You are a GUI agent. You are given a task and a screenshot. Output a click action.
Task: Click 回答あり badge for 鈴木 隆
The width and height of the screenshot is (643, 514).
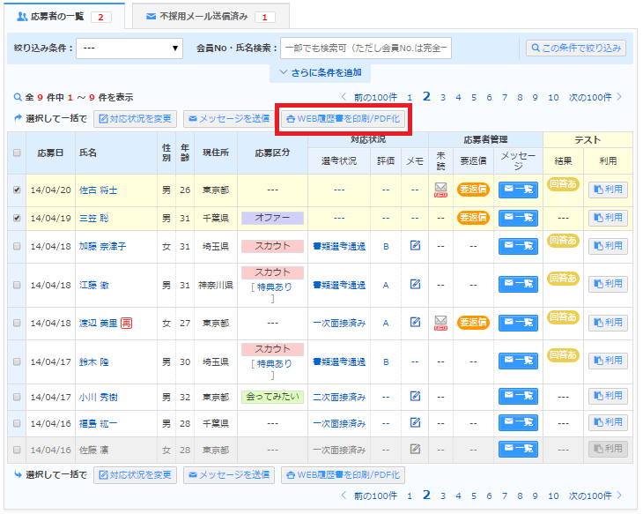click(x=563, y=355)
